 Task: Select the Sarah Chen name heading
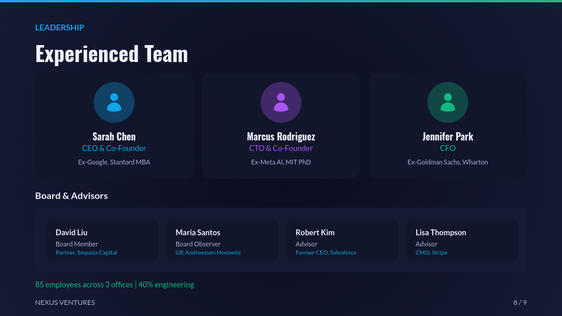(114, 136)
